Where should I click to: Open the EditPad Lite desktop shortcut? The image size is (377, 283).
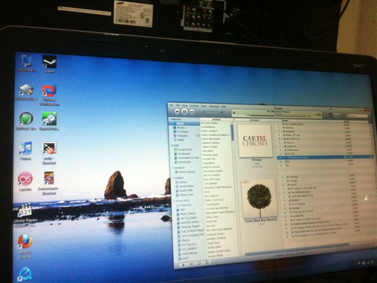[26, 121]
